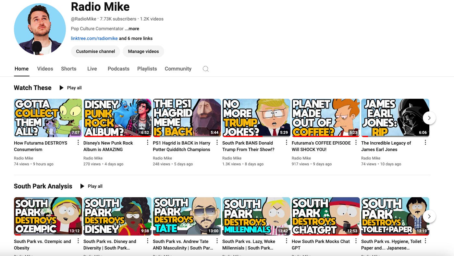Open SOUTH PARK DESTROYS CHATGPT thumbnail
This screenshot has width=454, height=256.
click(326, 216)
